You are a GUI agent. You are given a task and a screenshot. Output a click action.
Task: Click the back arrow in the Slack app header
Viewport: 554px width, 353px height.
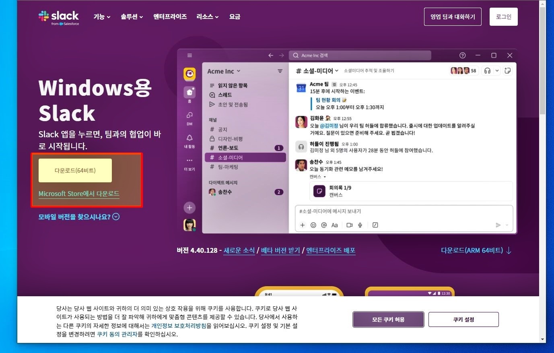(271, 56)
